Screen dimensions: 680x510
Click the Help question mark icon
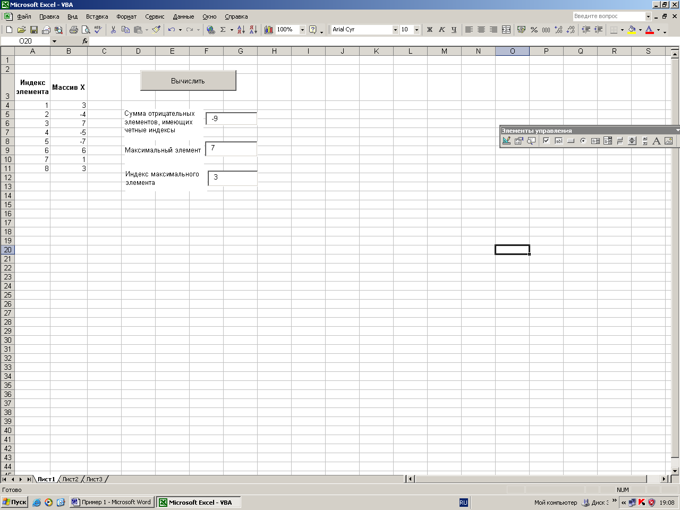[313, 30]
